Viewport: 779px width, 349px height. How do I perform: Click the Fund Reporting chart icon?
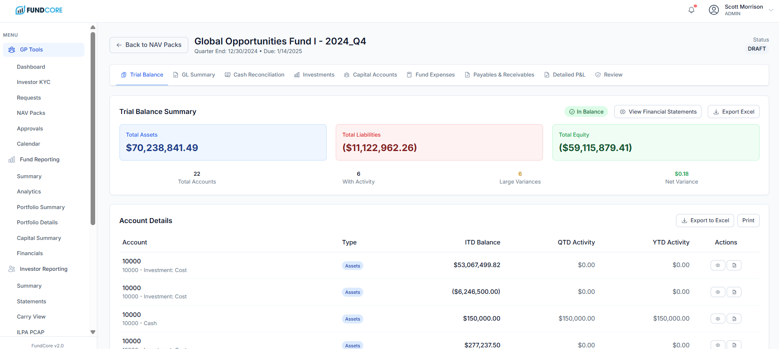(x=12, y=160)
